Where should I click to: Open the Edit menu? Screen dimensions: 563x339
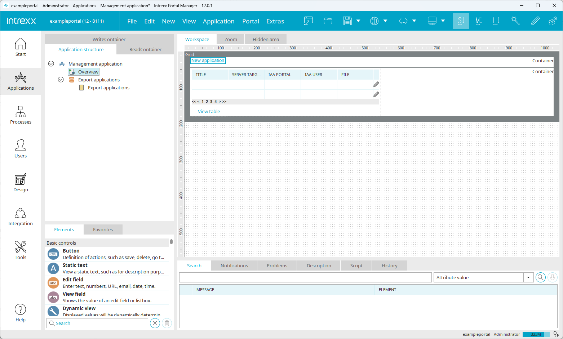click(149, 21)
